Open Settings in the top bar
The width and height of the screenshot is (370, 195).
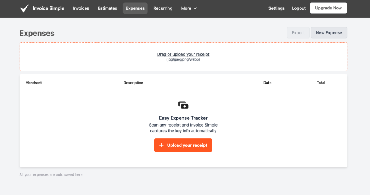tap(276, 8)
